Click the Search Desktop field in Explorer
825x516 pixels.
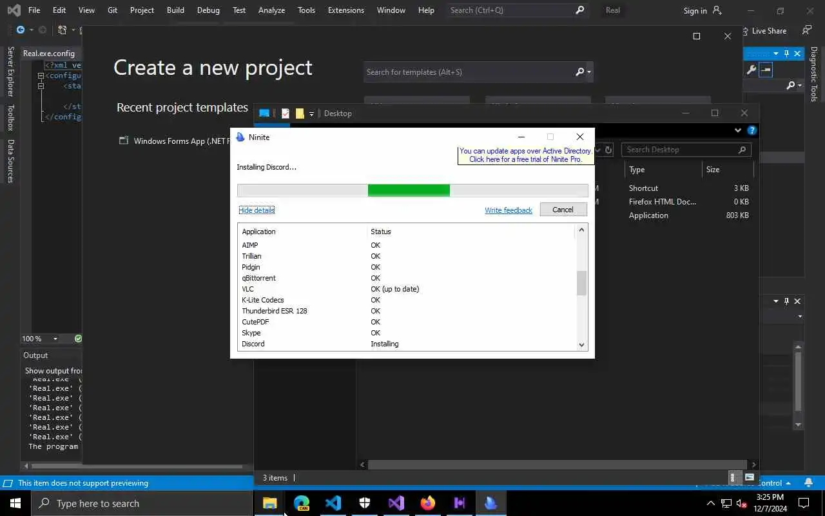(686, 150)
